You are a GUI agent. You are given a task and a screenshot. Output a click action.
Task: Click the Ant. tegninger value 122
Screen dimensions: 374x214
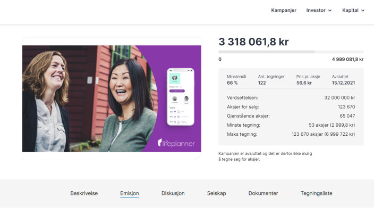click(x=262, y=83)
